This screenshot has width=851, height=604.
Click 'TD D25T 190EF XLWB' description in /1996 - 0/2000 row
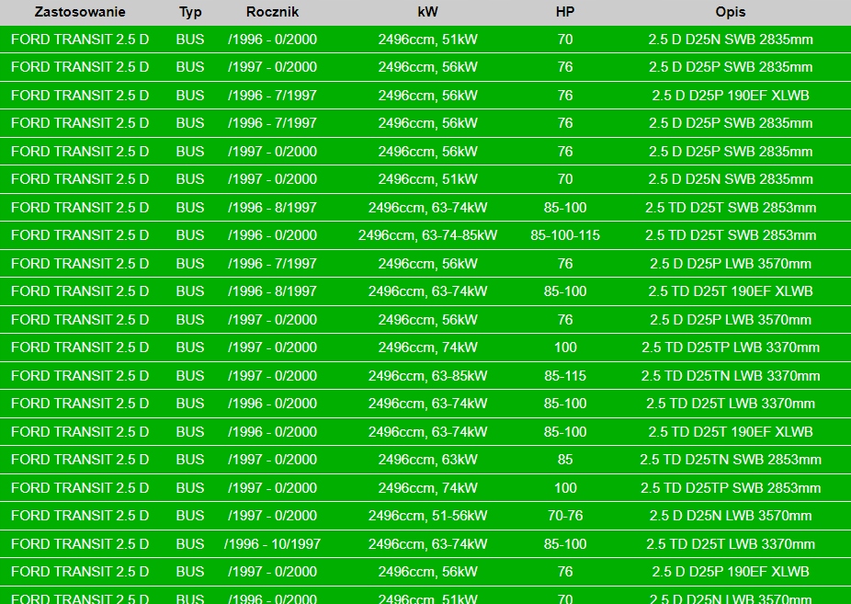point(731,431)
